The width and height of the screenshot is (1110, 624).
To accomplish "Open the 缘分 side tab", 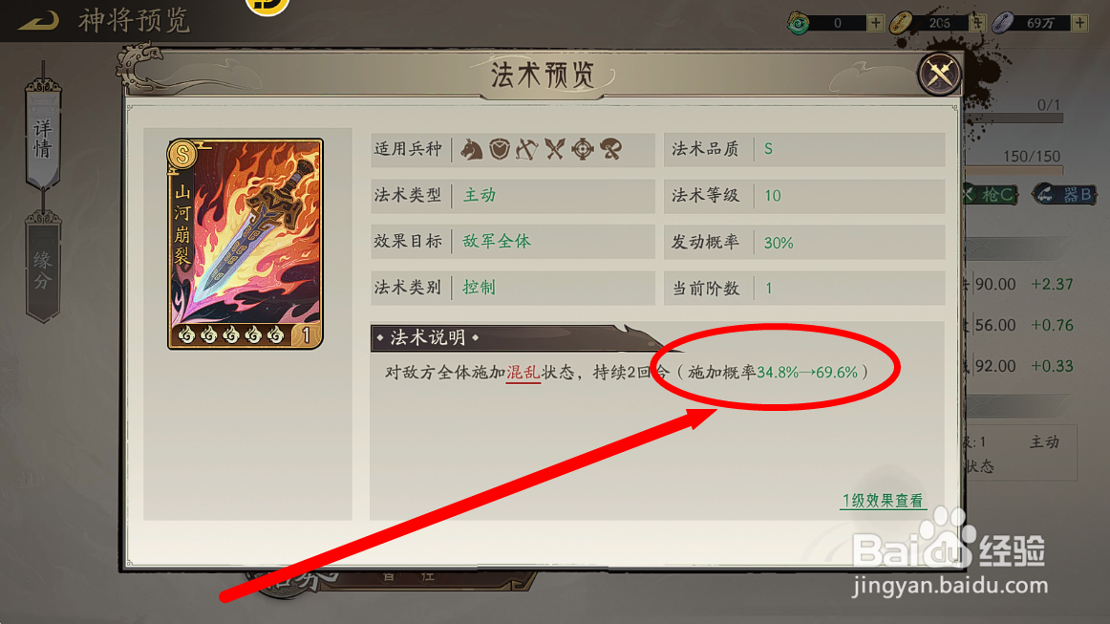I will [x=43, y=268].
